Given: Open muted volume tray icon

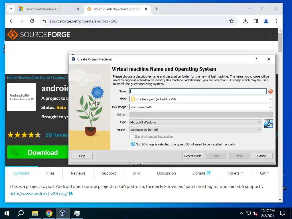Looking at the screenshot, I should 255,213.
